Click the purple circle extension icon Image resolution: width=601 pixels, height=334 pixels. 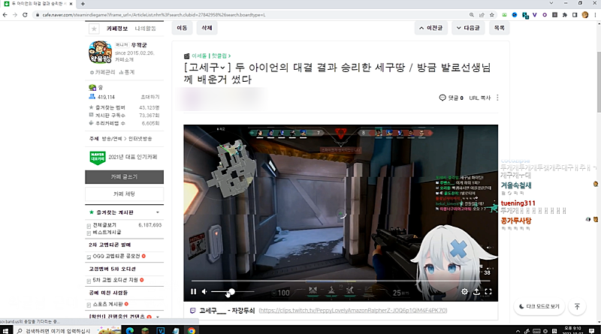545,15
